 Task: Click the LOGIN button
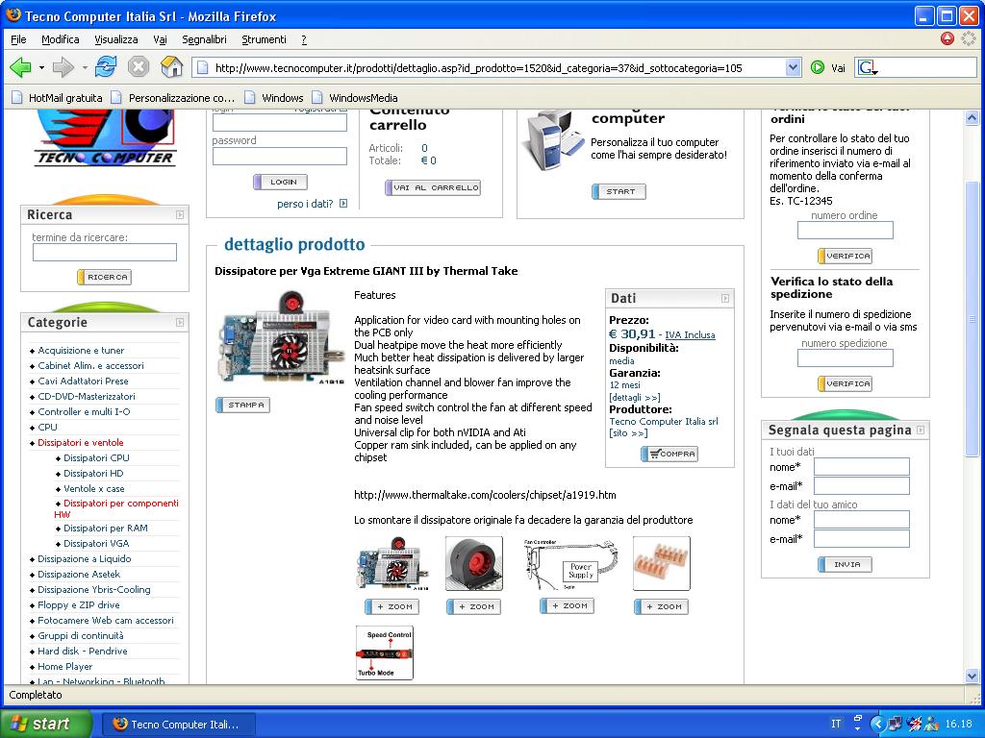click(x=280, y=182)
